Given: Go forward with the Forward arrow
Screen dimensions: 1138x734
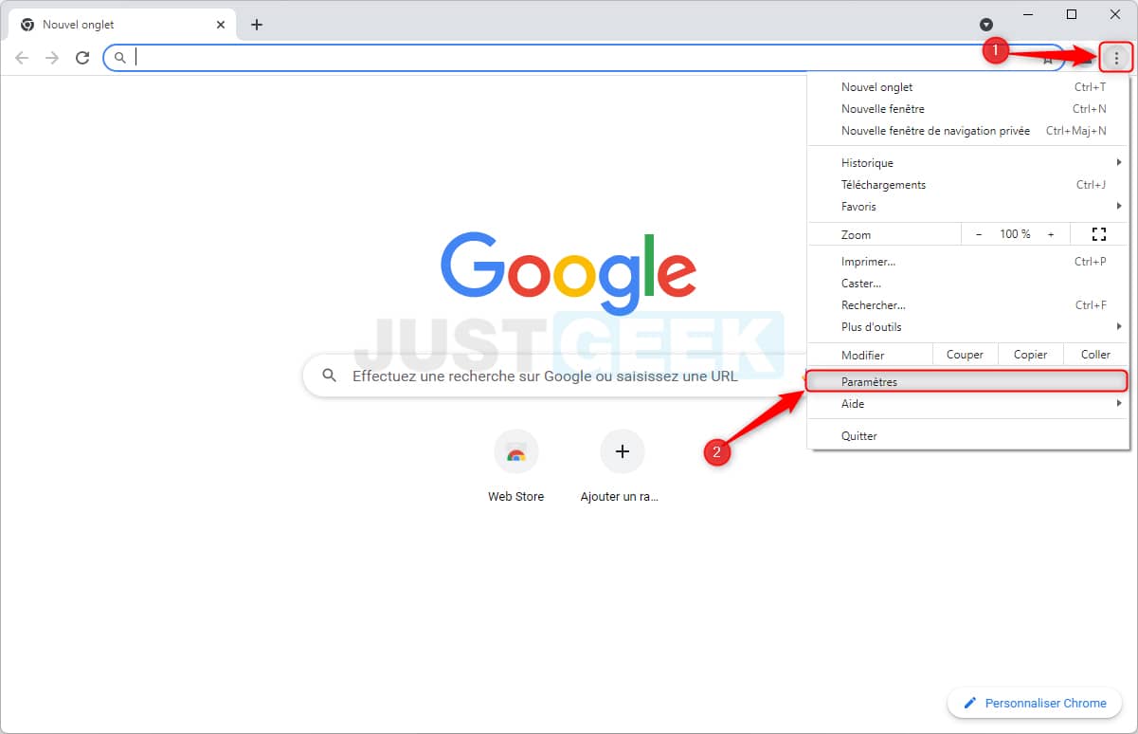Looking at the screenshot, I should (x=52, y=58).
